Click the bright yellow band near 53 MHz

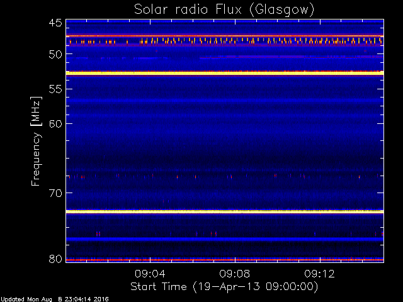pyautogui.click(x=225, y=73)
